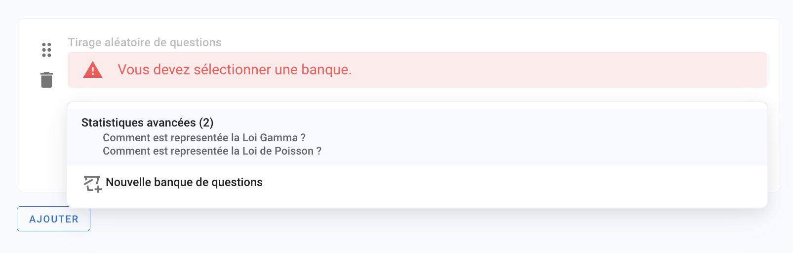Image resolution: width=793 pixels, height=253 pixels.
Task: Delete the random question draw block
Action: (x=46, y=80)
